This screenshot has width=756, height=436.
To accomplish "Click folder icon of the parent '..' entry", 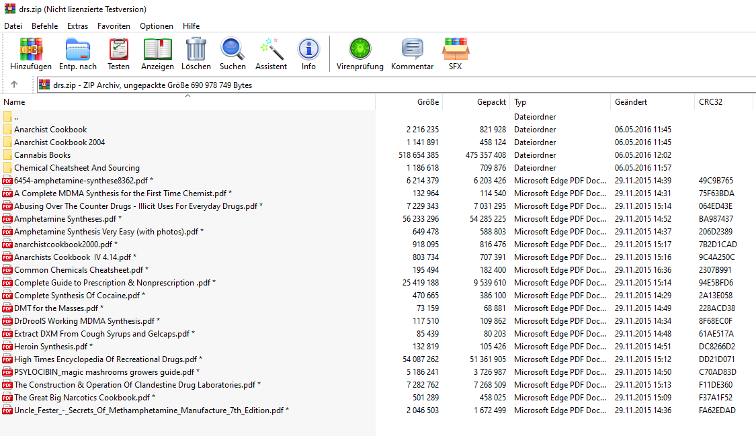I will (x=7, y=117).
